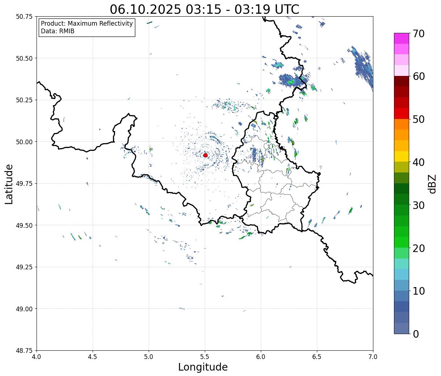Image resolution: width=441 pixels, height=376 pixels.
Task: Click the "Data: RMIB" legend line
Action: (58, 31)
